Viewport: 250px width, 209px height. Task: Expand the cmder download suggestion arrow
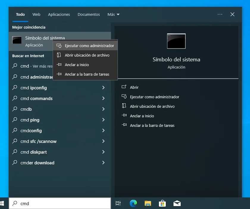click(x=103, y=163)
